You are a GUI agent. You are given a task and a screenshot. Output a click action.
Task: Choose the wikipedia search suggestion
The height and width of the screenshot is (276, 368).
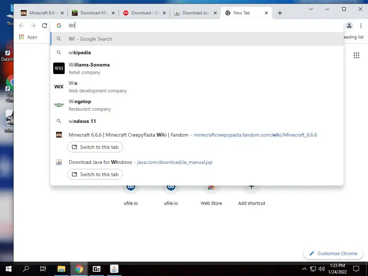[197, 52]
